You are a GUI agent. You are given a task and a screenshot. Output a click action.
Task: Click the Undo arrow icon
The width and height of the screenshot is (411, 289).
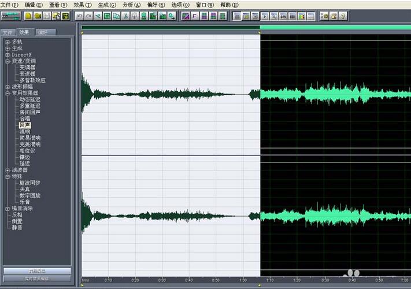[79, 16]
